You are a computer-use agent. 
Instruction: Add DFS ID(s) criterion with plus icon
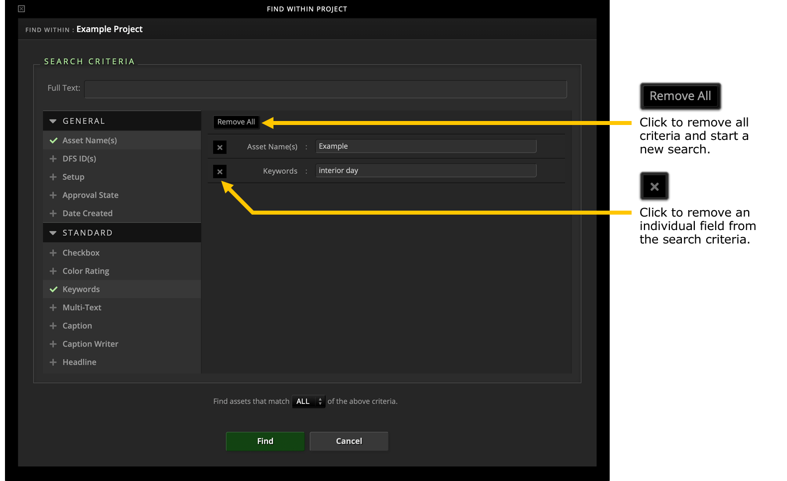(53, 158)
